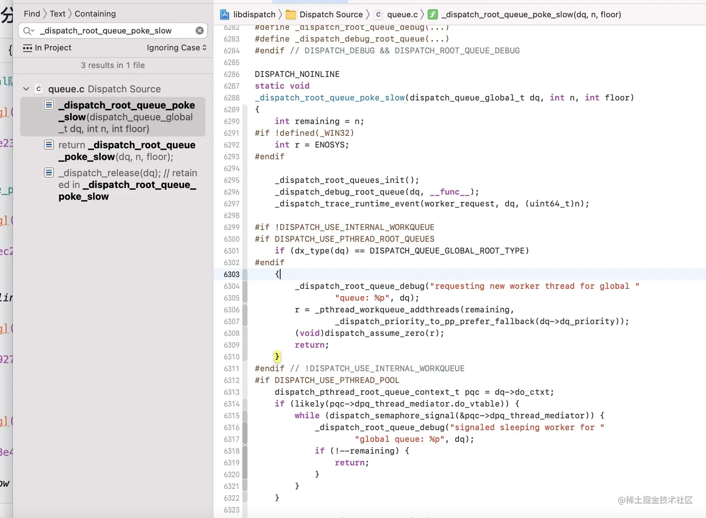Click DISPATCH_NOINLINE on line 6286
Image resolution: width=706 pixels, height=518 pixels.
coord(297,74)
